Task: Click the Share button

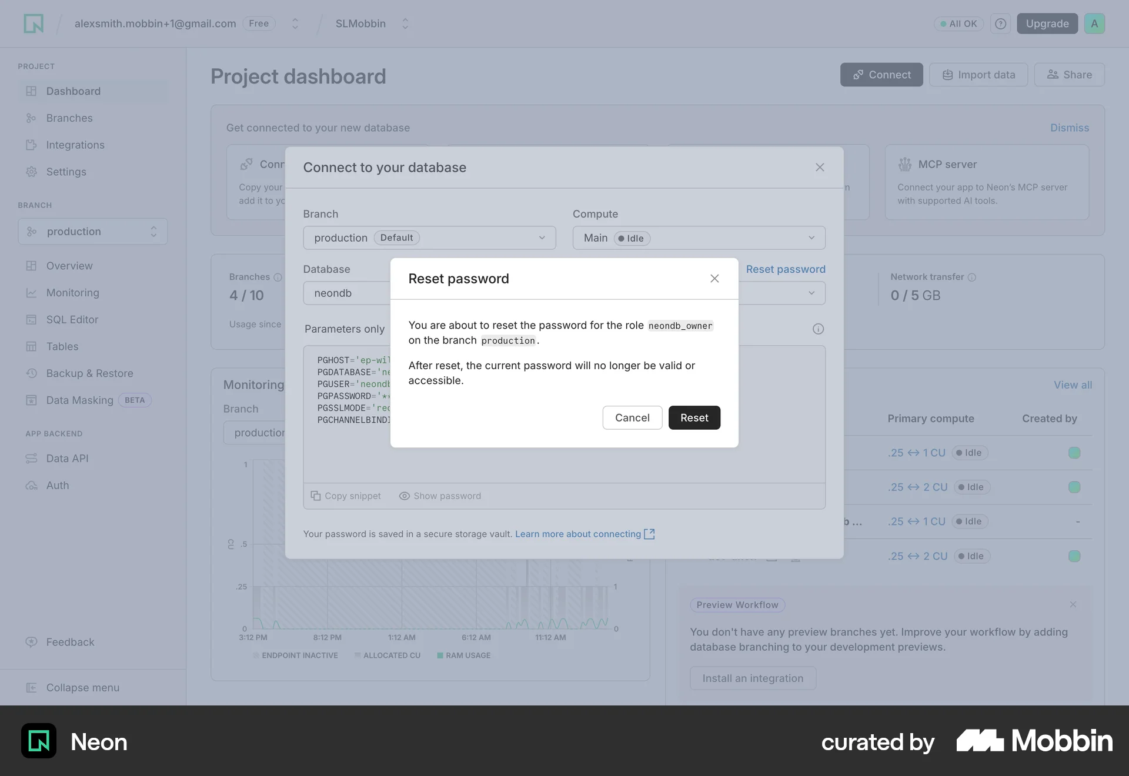Action: tap(1069, 75)
